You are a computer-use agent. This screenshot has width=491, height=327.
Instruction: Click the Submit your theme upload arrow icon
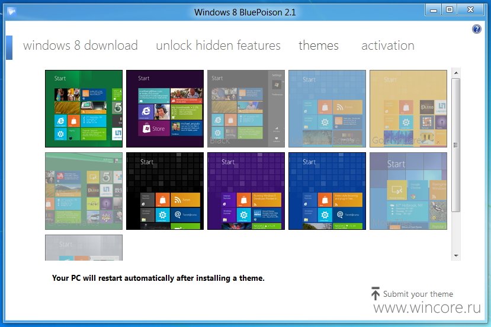click(x=375, y=293)
